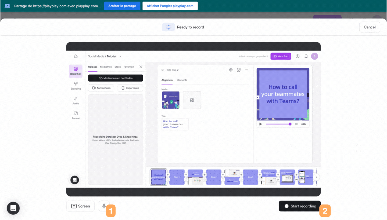Play the slide preview
Viewport: 387px width, 220px height.
260,124
